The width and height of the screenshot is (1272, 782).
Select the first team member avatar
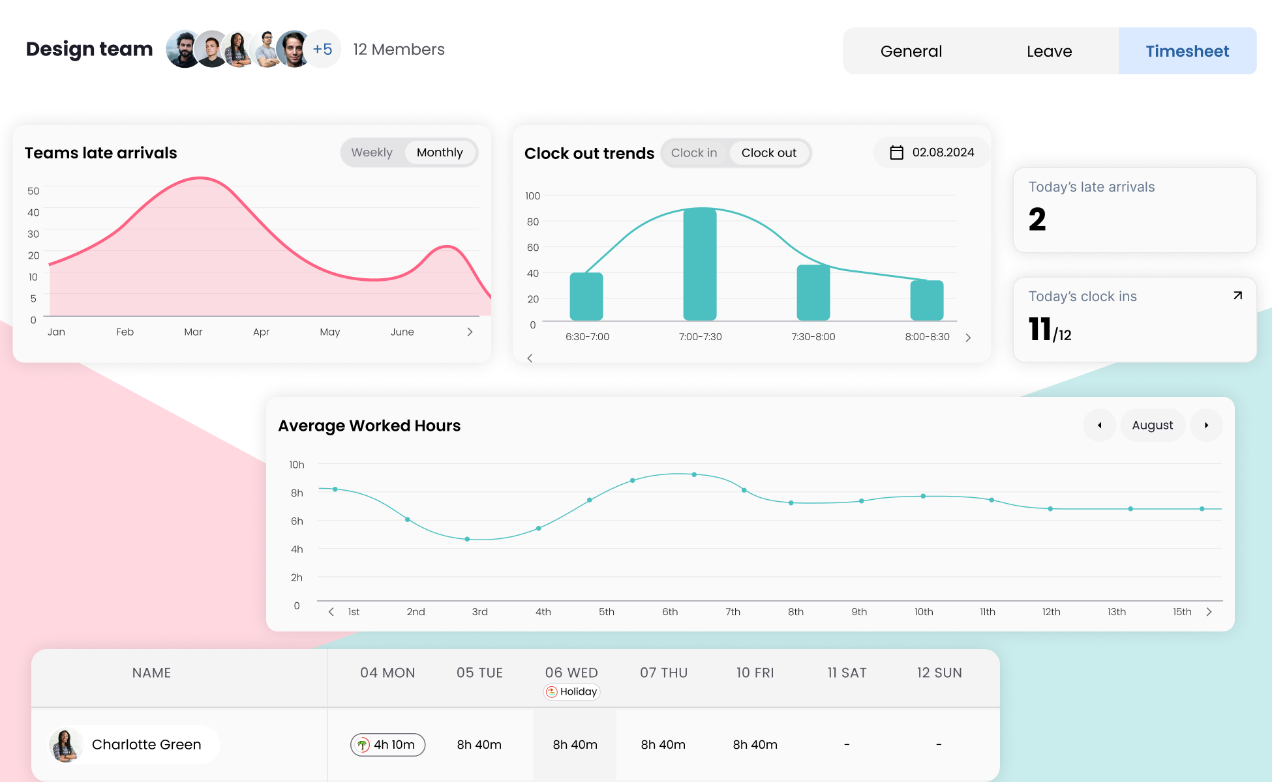pos(184,48)
